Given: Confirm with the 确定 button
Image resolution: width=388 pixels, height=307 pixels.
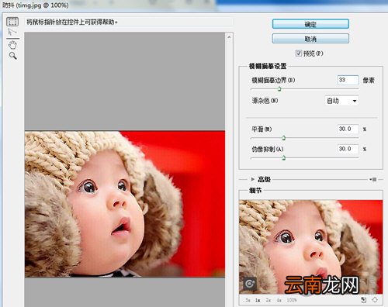Looking at the screenshot, I should (310, 24).
